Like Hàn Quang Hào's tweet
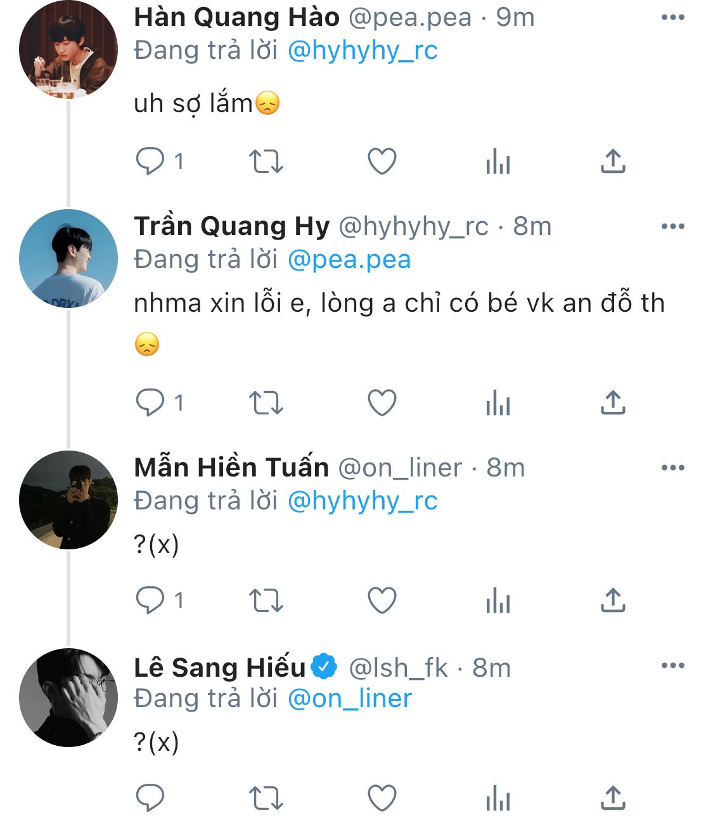 pos(382,162)
